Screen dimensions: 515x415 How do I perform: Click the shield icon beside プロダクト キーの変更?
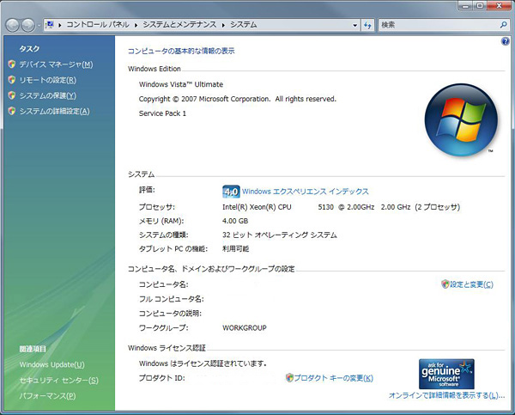coord(289,378)
